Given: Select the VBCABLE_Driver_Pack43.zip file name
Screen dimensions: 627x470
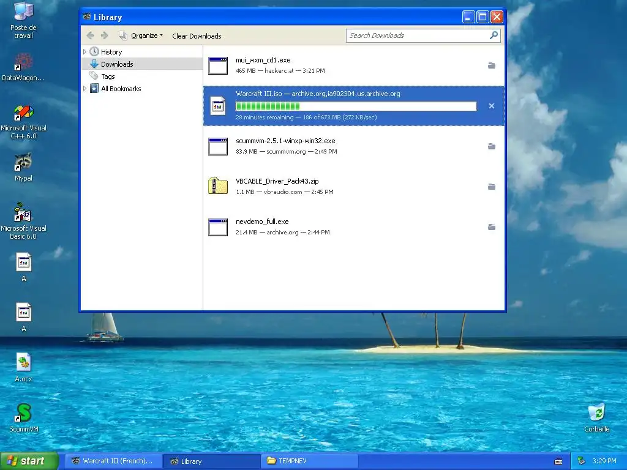Looking at the screenshot, I should coord(277,181).
